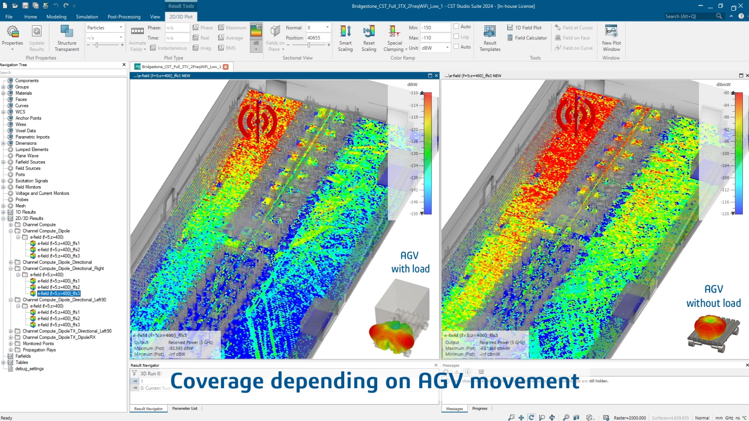This screenshot has height=421, width=749.
Task: Enable Auto checkbox for Min value
Action: (456, 26)
